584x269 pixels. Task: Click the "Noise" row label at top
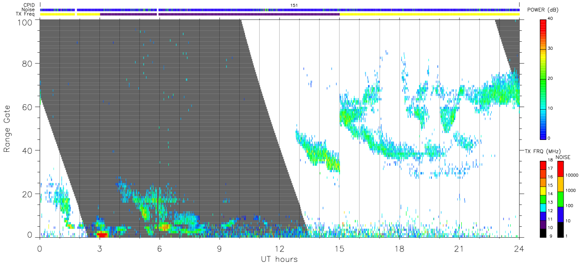point(29,9)
